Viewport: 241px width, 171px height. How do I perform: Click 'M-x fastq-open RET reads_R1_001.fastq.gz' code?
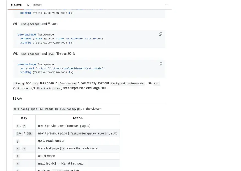click(x=47, y=109)
